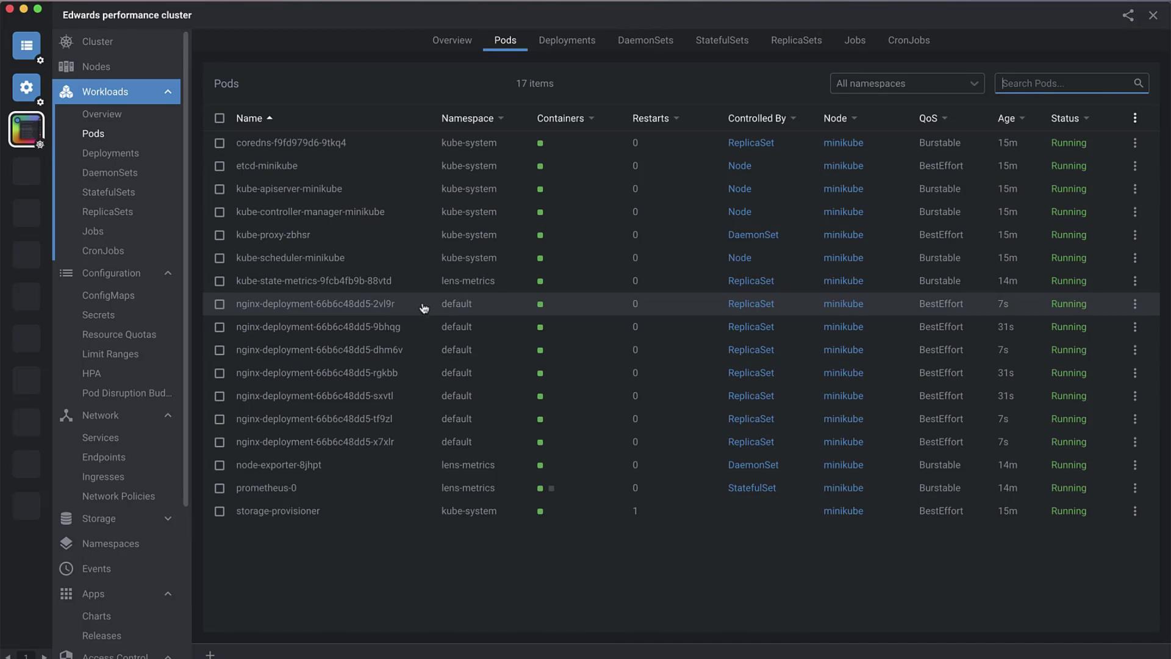Collapse the Workloads sidebar section

[x=168, y=92]
